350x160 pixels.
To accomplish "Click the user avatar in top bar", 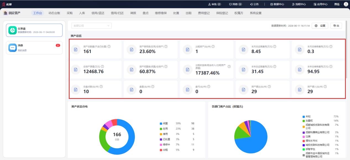I will point(346,4).
